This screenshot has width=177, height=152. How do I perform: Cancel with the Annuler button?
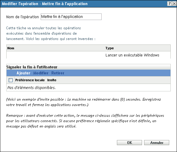pos(157,143)
